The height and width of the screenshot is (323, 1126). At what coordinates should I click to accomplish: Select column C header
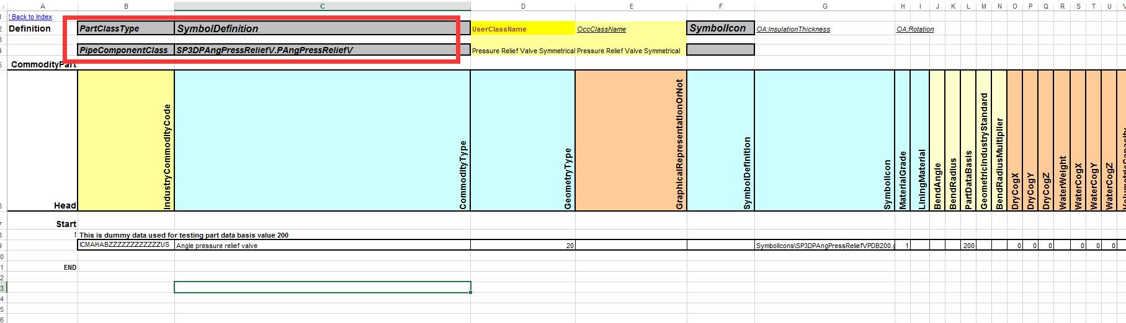[323, 6]
